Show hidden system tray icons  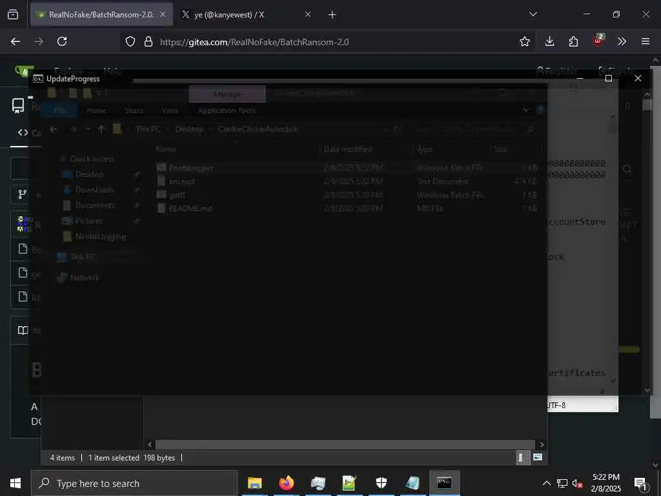click(x=546, y=483)
